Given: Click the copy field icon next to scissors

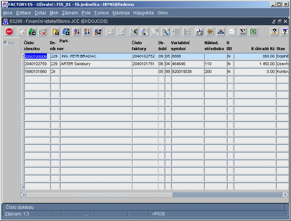Looking at the screenshot, I should (x=144, y=32).
